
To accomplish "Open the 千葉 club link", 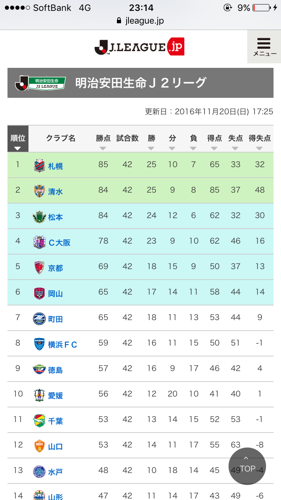I will [55, 421].
